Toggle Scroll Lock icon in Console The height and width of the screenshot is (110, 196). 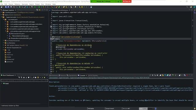point(163,75)
